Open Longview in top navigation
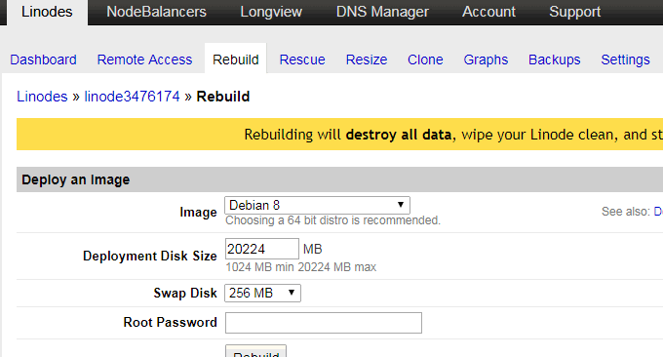The height and width of the screenshot is (357, 663). click(x=271, y=12)
